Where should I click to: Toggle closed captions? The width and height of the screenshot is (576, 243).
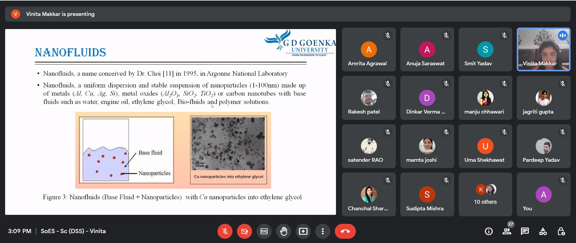click(264, 231)
